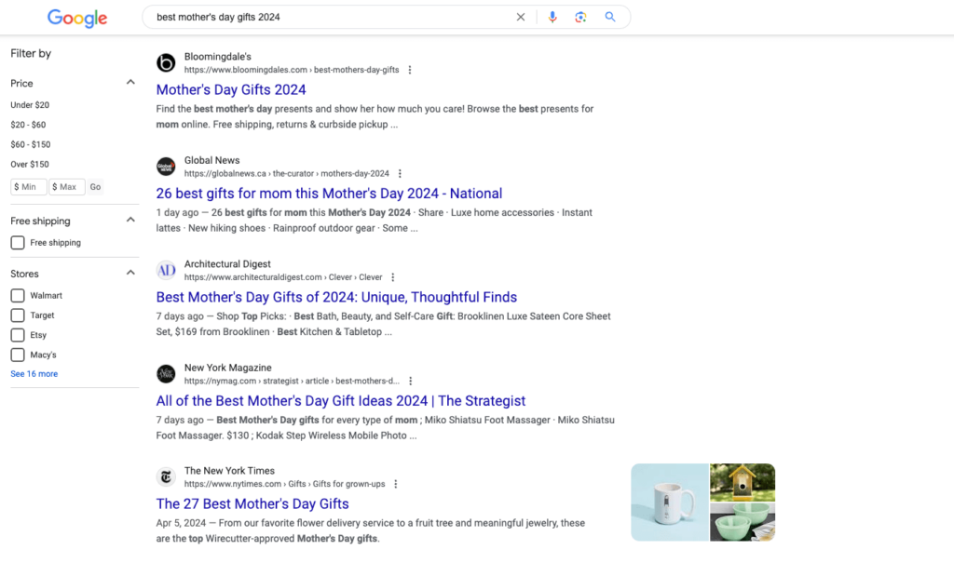This screenshot has height=563, width=954.
Task: Open the three-dot menu for New York Times result
Action: coord(395,484)
